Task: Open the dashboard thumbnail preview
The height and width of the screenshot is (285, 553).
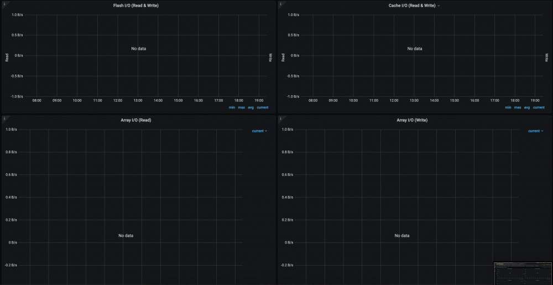Action: coord(523,273)
